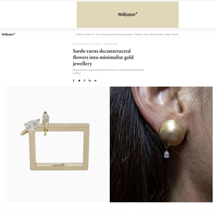Open the gold sphere earring photo
This screenshot has width=216, height=216.
pyautogui.click(x=161, y=144)
